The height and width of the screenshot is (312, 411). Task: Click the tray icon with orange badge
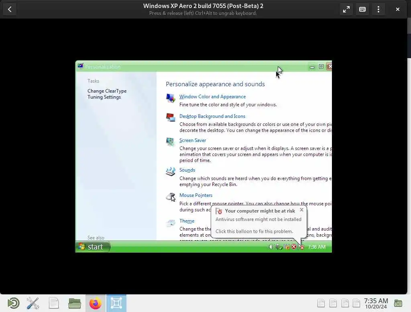(x=287, y=247)
